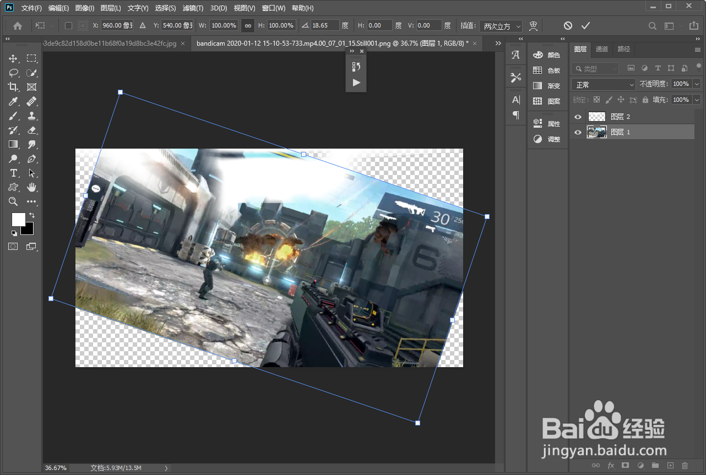Select the Rectangular Marquee tool
The image size is (706, 475).
tap(32, 58)
